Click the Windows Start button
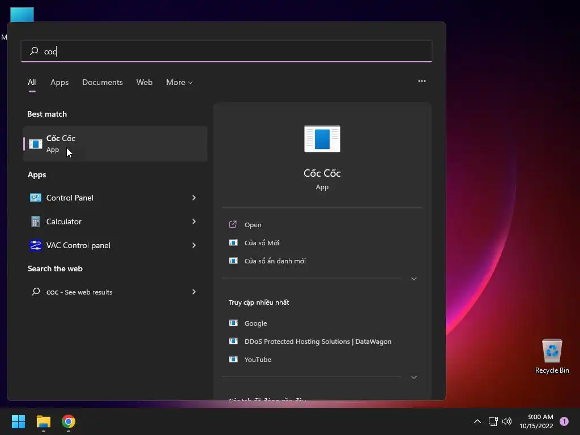 [18, 421]
